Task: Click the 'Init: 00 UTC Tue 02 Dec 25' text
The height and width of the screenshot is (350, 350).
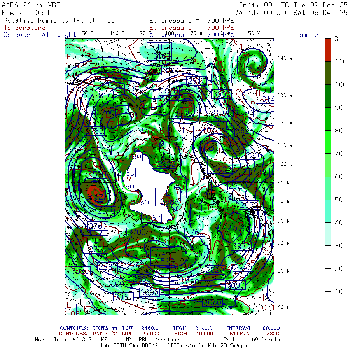Action: 293,5
